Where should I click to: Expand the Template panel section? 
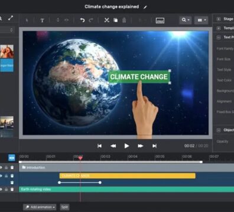tap(219, 28)
